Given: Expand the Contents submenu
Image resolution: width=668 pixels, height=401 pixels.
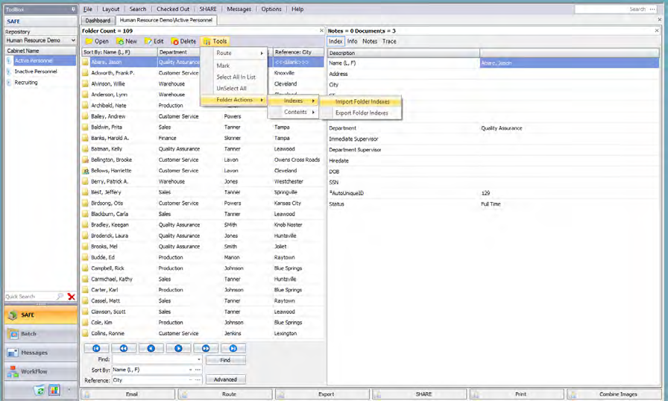Looking at the screenshot, I should [294, 112].
